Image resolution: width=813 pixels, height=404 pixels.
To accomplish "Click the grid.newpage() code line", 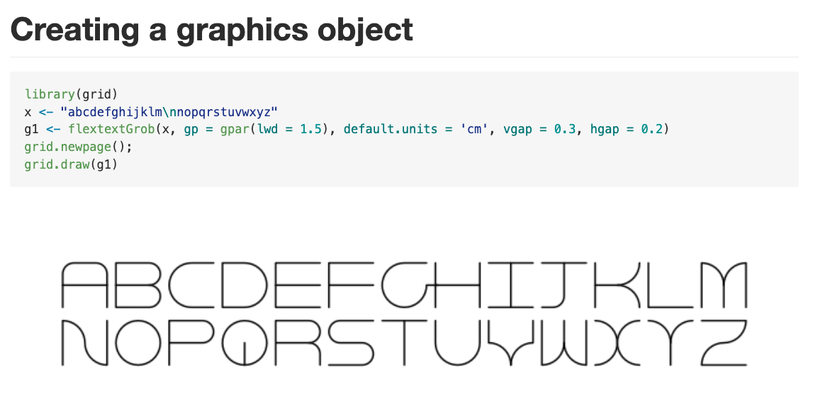I will (78, 147).
